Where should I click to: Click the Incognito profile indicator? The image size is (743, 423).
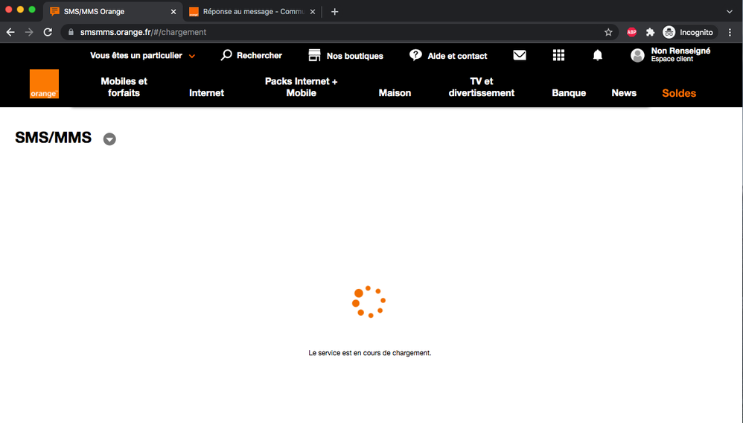tap(688, 32)
